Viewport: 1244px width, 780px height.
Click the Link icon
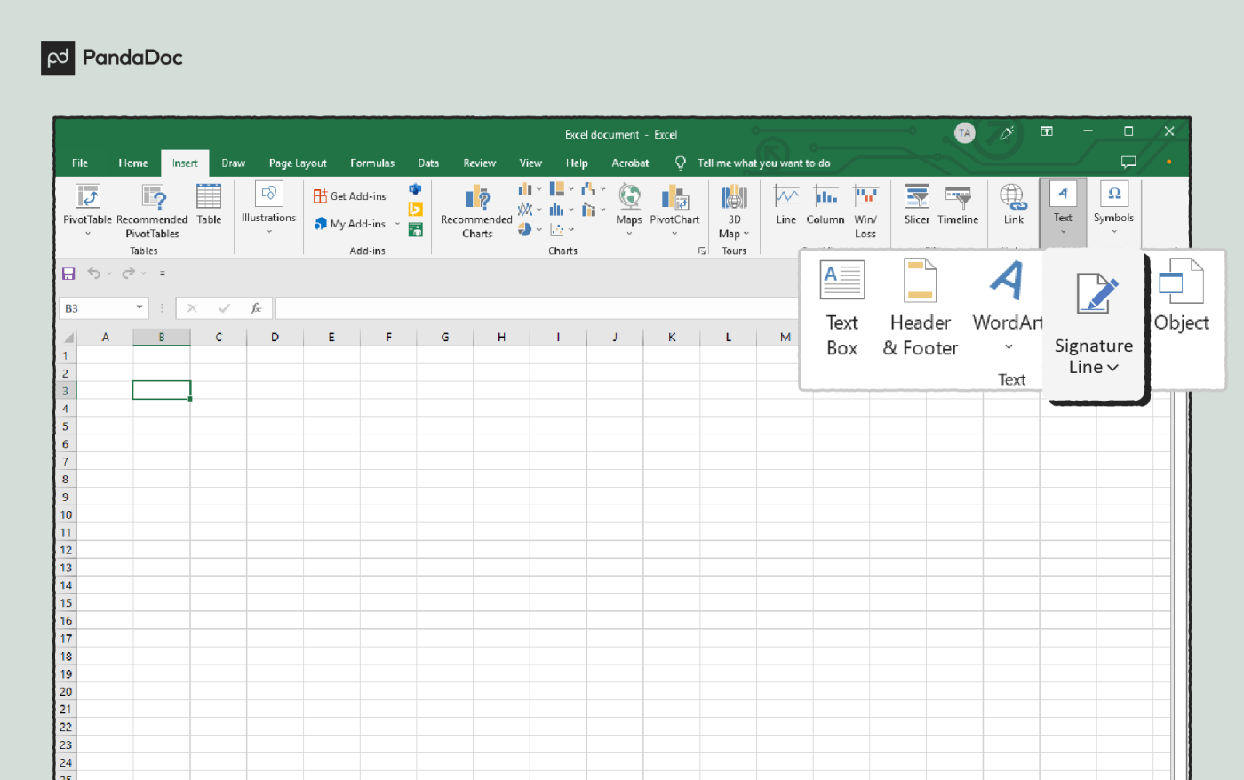coord(1013,211)
